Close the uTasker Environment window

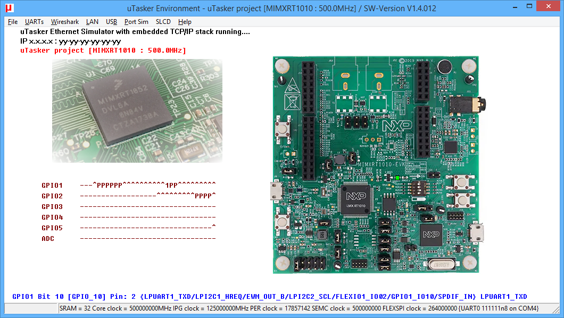click(548, 6)
